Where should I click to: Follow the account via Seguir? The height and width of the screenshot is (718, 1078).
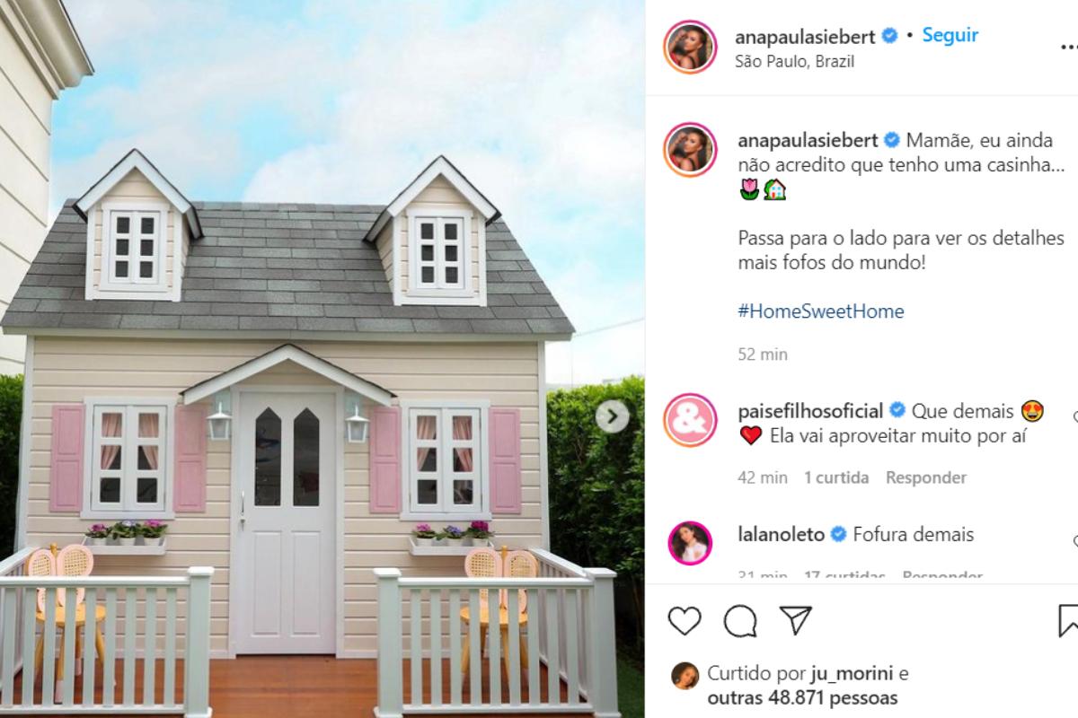click(950, 35)
